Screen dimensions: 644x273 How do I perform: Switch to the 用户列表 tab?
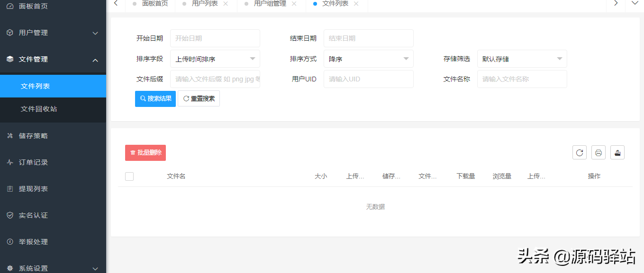205,3
